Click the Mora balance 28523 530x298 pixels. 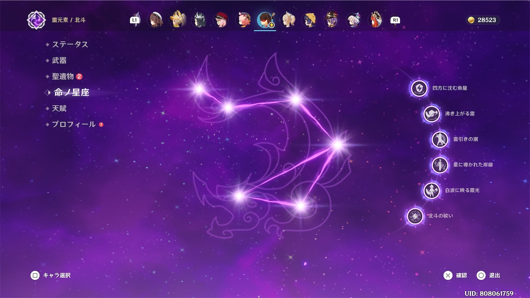tap(487, 20)
